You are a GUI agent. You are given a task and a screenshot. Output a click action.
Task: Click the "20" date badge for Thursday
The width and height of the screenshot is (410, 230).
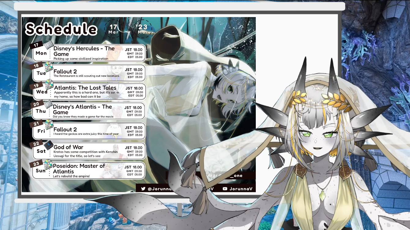36,104
